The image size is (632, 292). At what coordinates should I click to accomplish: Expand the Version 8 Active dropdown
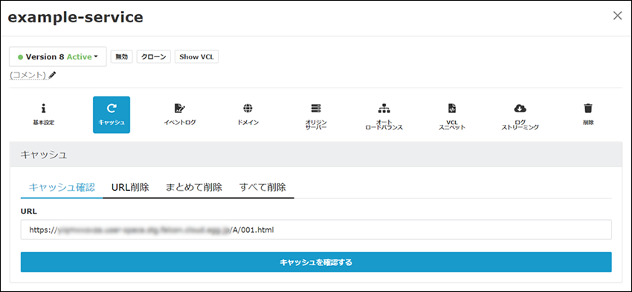tap(58, 56)
